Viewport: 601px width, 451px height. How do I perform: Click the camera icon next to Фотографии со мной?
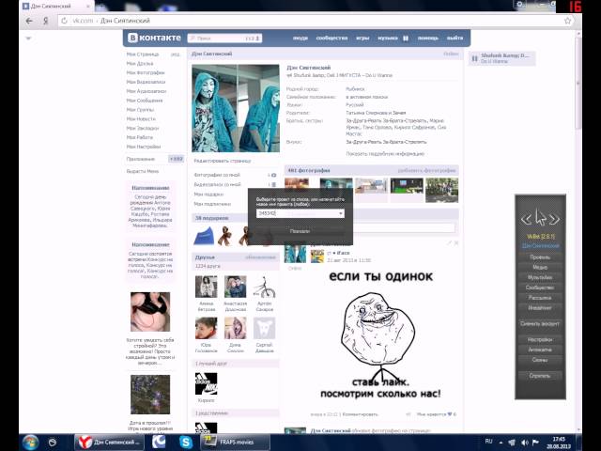point(273,175)
